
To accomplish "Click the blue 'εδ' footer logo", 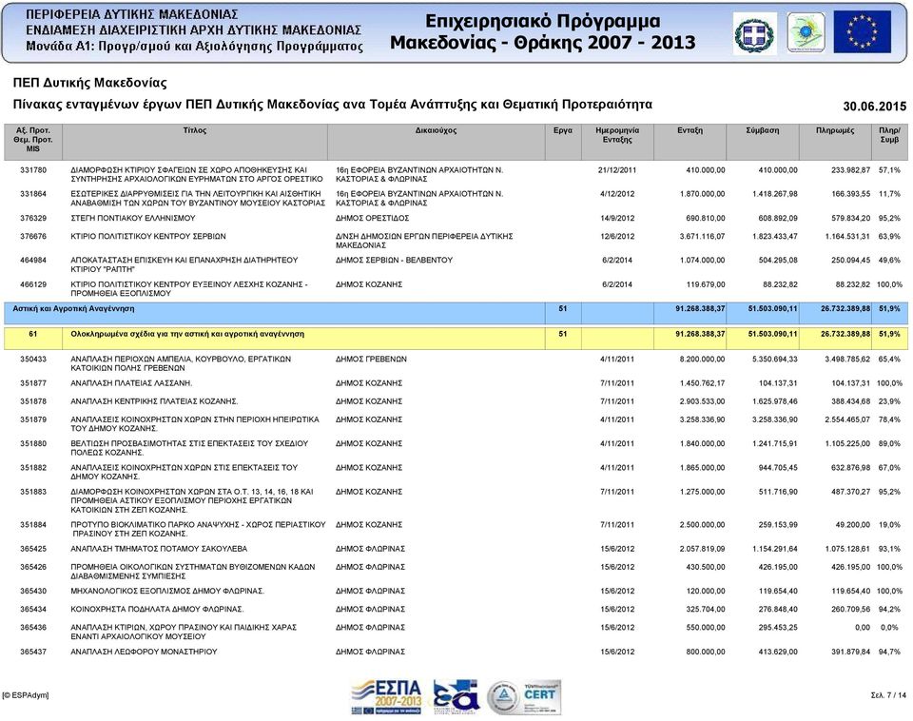I will (x=456, y=696).
